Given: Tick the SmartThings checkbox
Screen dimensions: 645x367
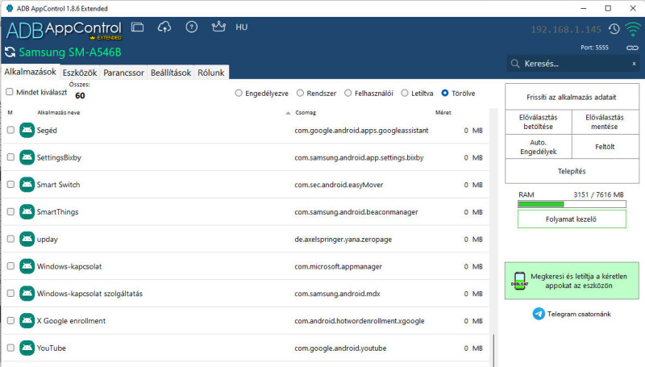Looking at the screenshot, I should 10,211.
